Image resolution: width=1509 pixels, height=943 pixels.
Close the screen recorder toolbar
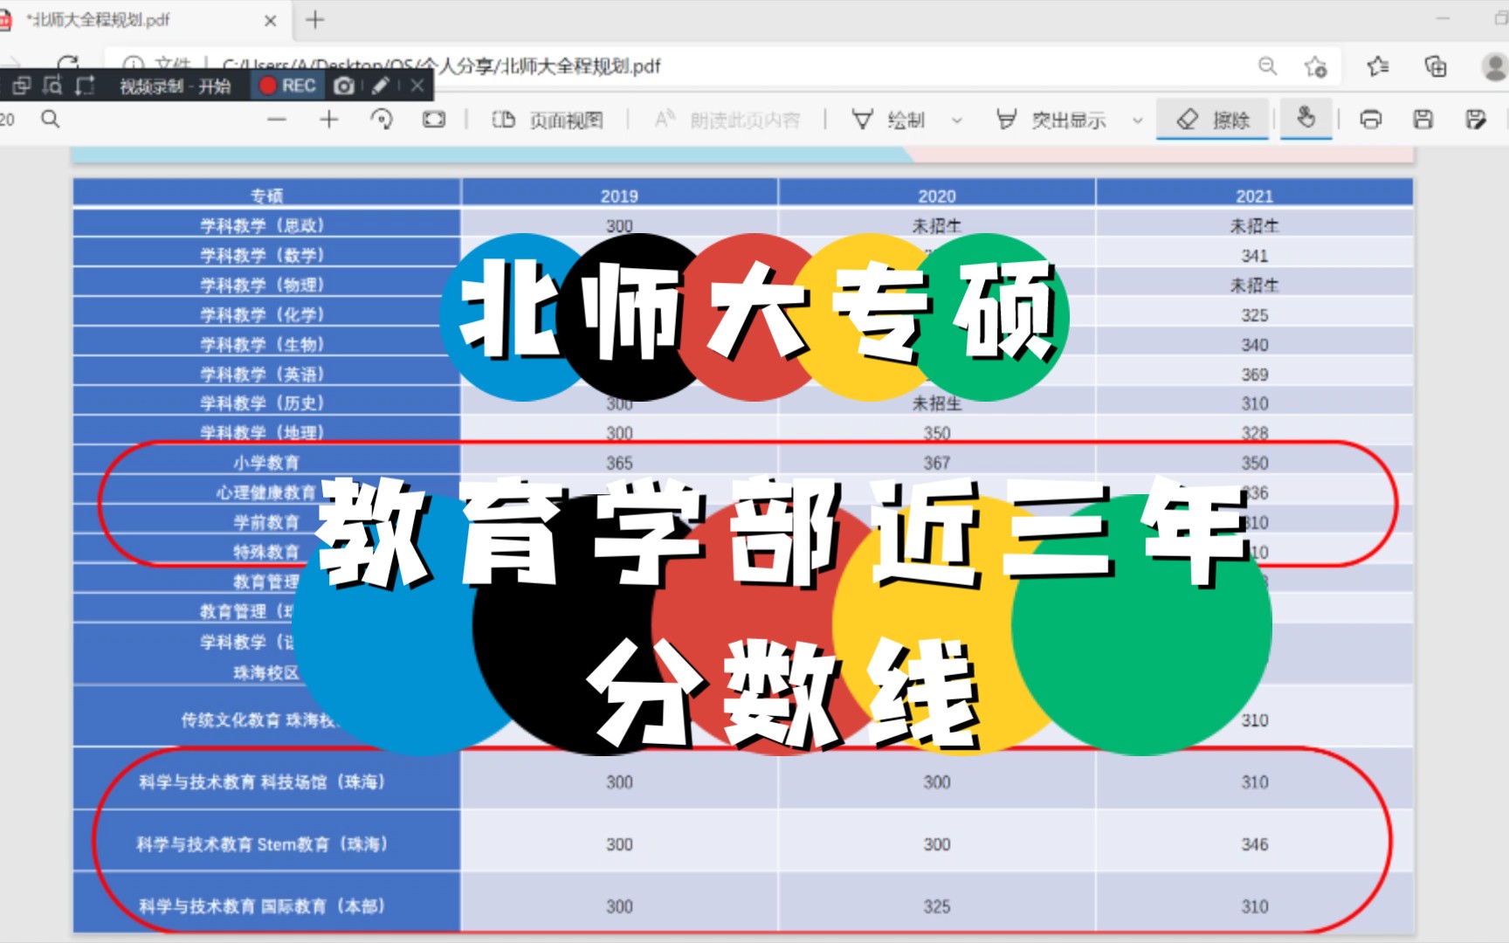coord(417,86)
